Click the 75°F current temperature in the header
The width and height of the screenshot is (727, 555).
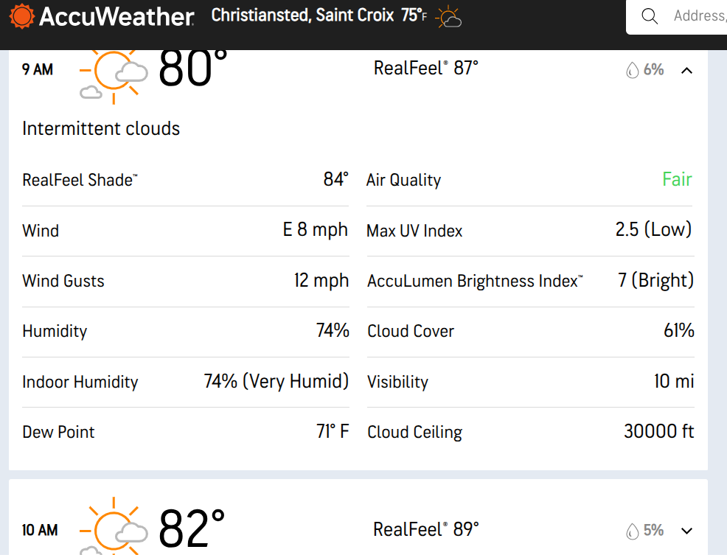coord(414,16)
